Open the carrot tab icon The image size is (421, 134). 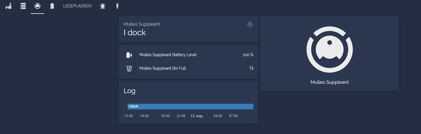[117, 6]
